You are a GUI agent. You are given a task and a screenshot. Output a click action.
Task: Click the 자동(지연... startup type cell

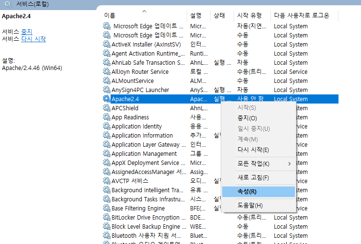252,26
